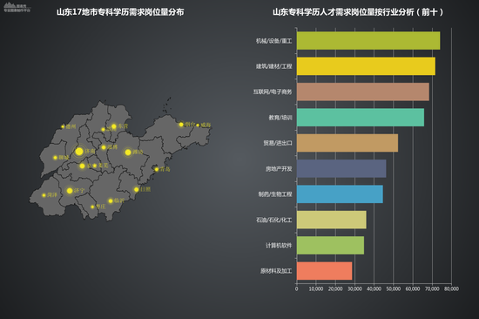Click the 烟台 yellow dot
The image size is (479, 319).
pyautogui.click(x=181, y=125)
